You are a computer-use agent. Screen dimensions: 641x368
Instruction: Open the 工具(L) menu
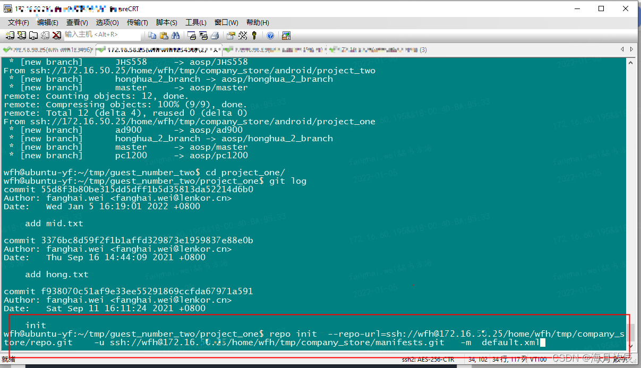click(196, 22)
